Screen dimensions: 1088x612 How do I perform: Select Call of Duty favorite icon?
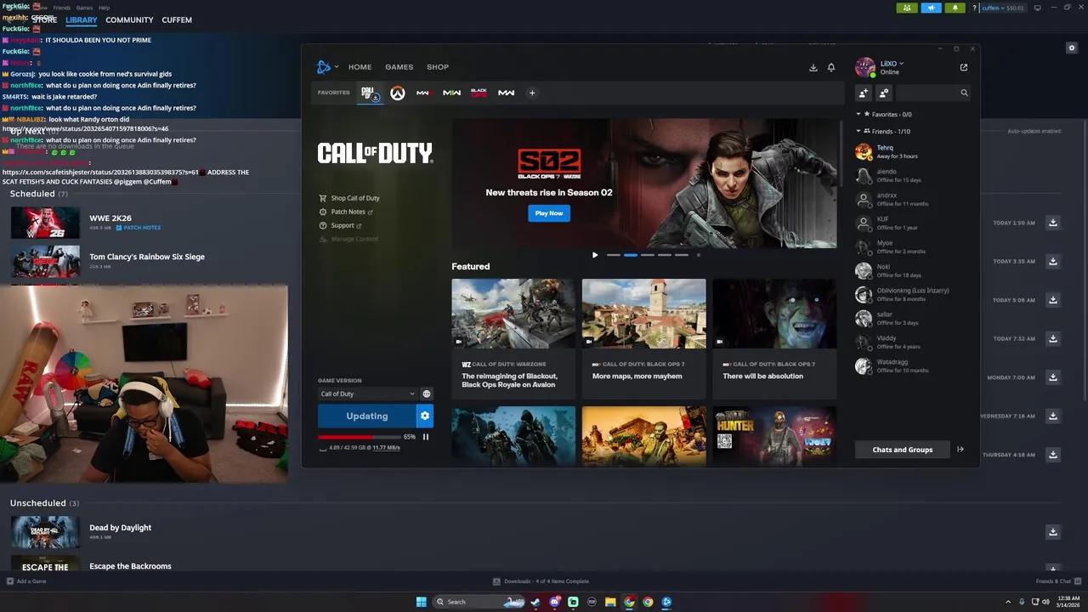(x=368, y=93)
